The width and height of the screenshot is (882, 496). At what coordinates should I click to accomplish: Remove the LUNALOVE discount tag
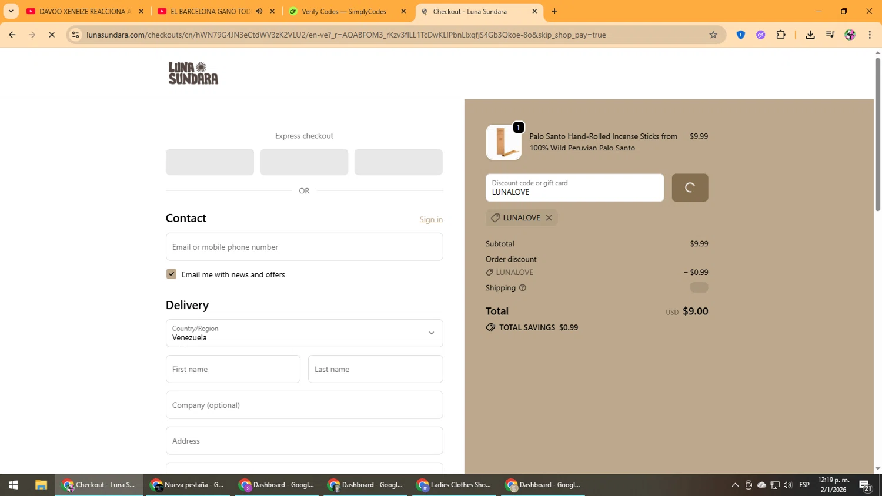pyautogui.click(x=549, y=217)
